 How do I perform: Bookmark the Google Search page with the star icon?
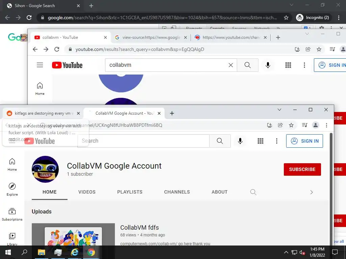tap(286, 18)
